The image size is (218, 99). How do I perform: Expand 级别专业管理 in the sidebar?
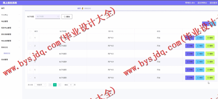click(11, 28)
